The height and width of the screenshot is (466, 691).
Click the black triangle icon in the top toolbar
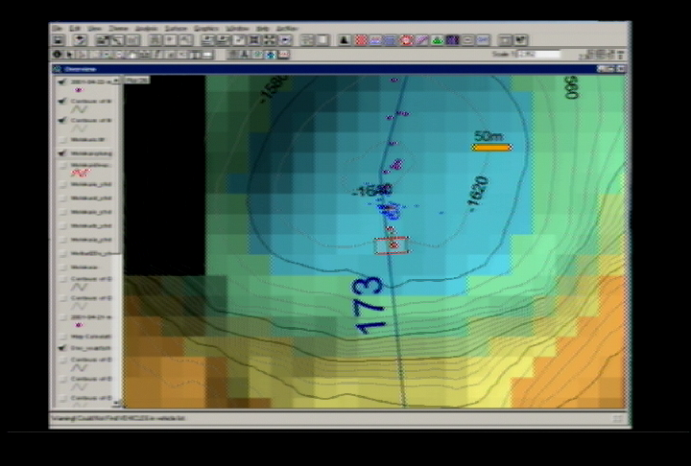(x=345, y=40)
